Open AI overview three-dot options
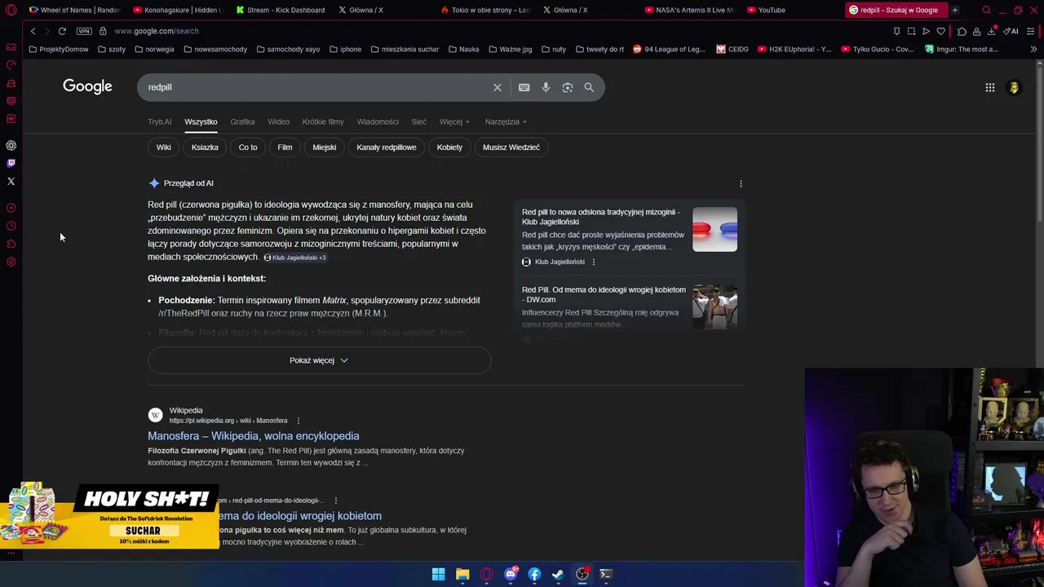 click(x=741, y=183)
